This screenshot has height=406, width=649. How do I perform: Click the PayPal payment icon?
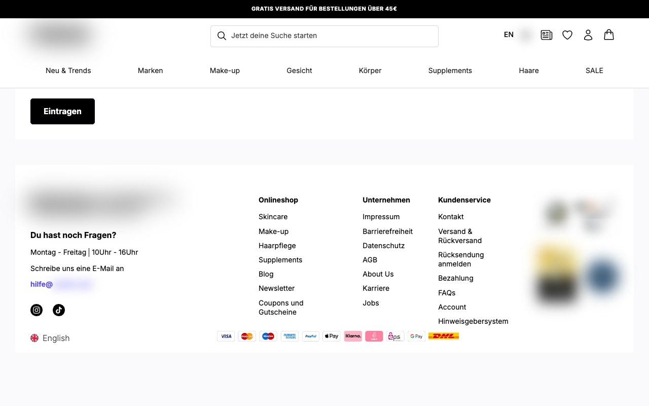pyautogui.click(x=311, y=336)
